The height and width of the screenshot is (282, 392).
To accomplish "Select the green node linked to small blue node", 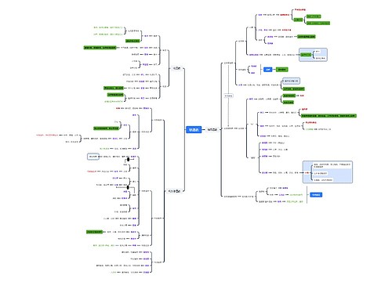I will 281,70.
